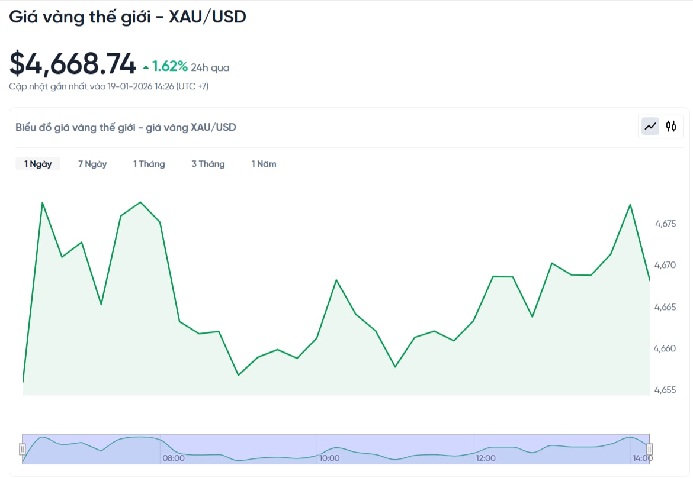This screenshot has height=478, width=693.
Task: Click the green up-arrow beside 1.62%
Action: 146,67
